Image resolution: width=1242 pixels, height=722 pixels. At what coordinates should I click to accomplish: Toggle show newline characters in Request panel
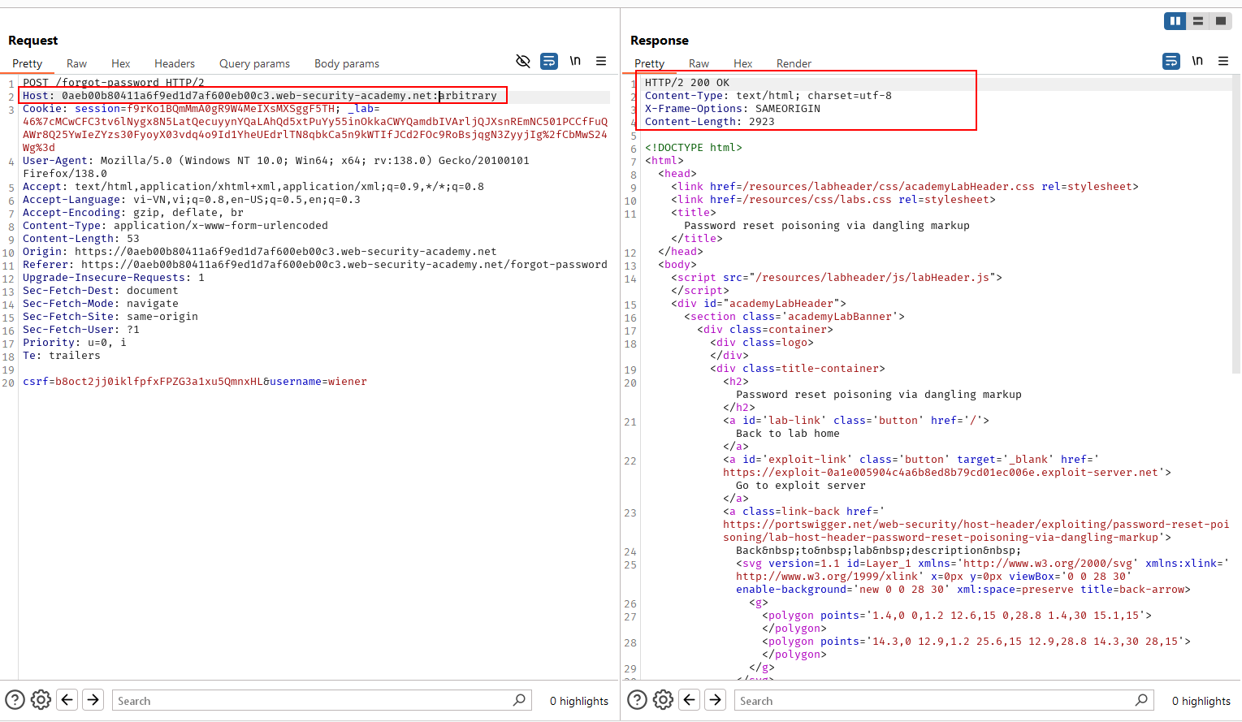[575, 61]
